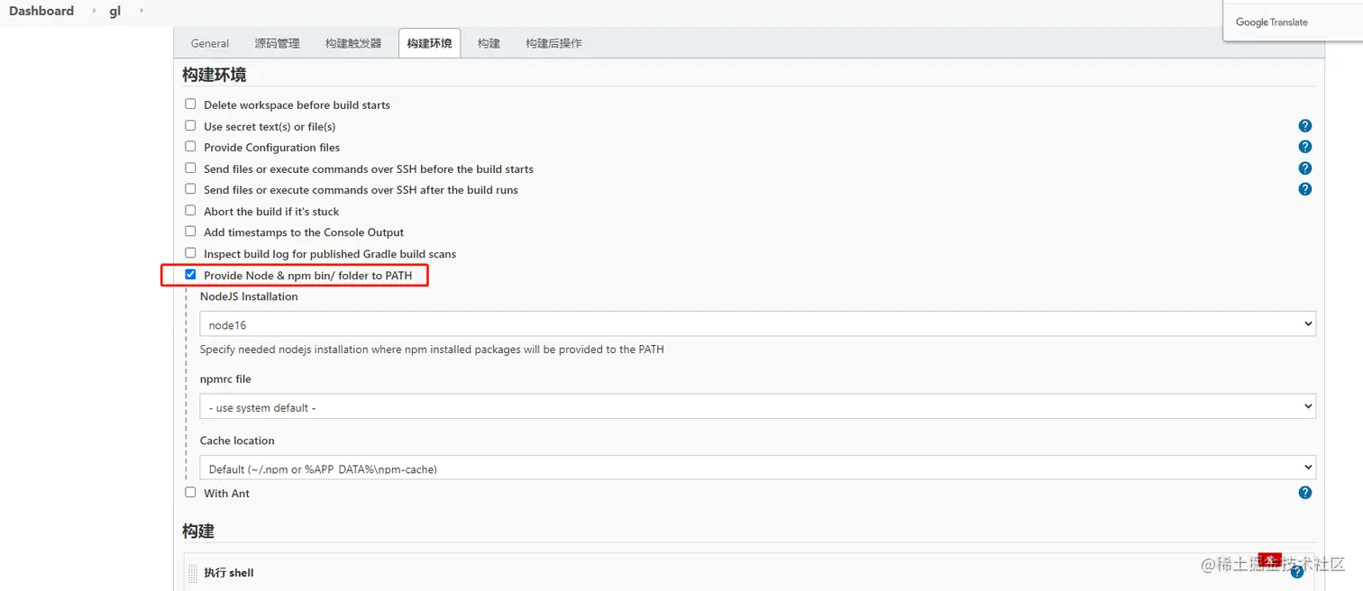1363x591 pixels.
Task: Open help for SSH before the build starts
Action: click(1304, 168)
